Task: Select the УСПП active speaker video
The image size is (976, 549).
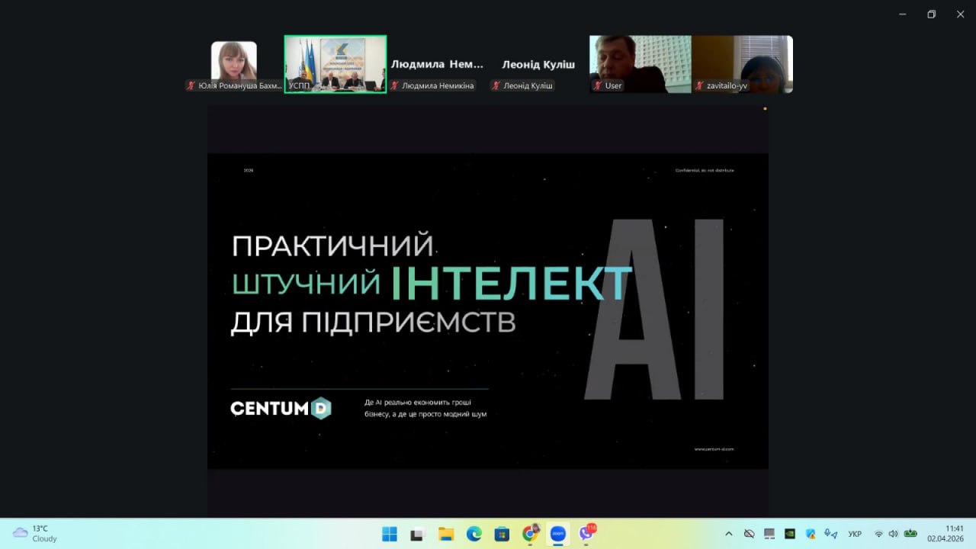Action: click(x=335, y=64)
